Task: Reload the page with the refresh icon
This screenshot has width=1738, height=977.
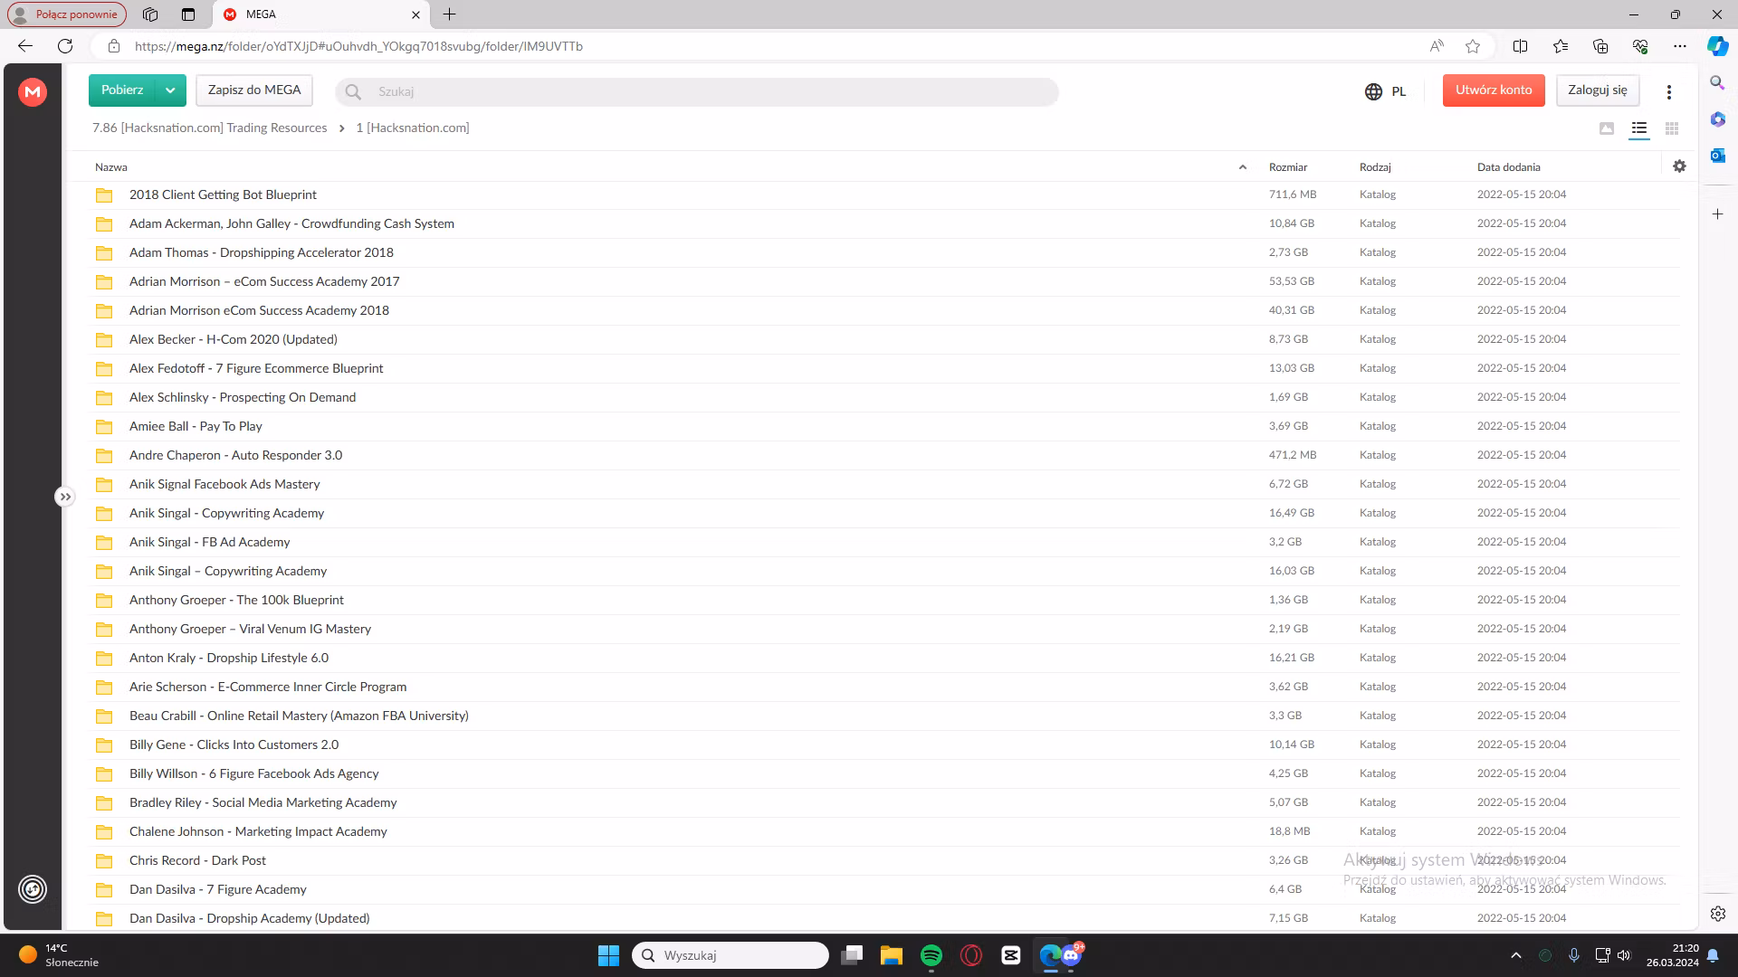Action: coord(65,46)
